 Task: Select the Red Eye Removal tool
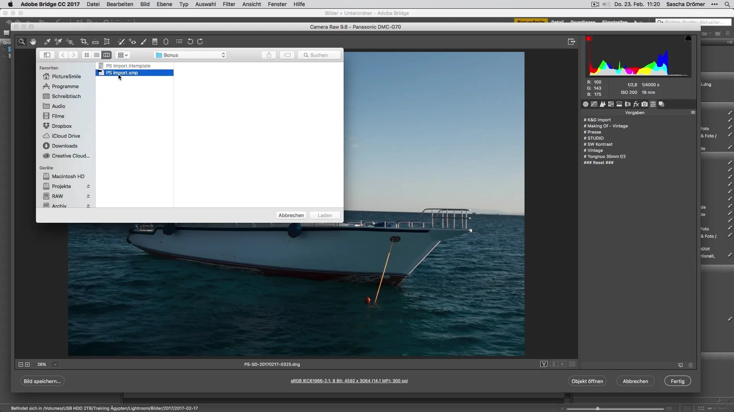point(132,42)
